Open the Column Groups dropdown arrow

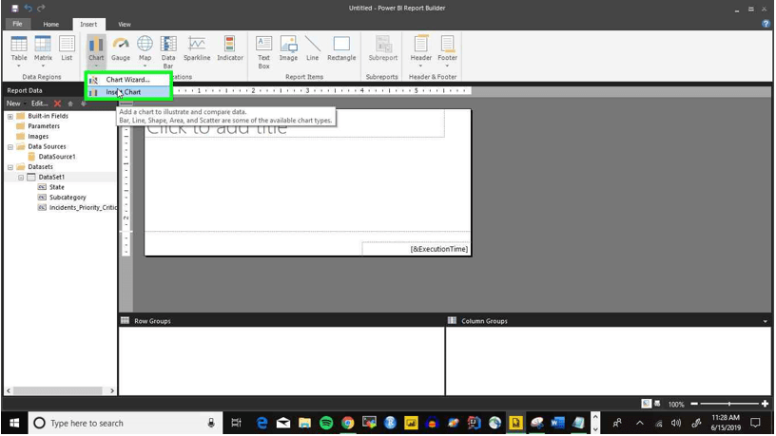[766, 321]
